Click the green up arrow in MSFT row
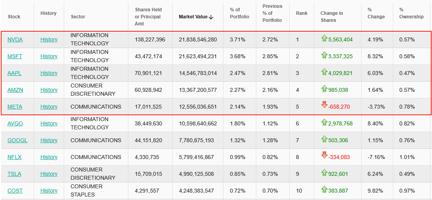This screenshot has height=200, width=432. click(324, 55)
